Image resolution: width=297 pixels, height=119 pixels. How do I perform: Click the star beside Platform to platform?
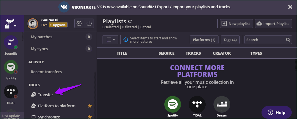click(x=90, y=106)
